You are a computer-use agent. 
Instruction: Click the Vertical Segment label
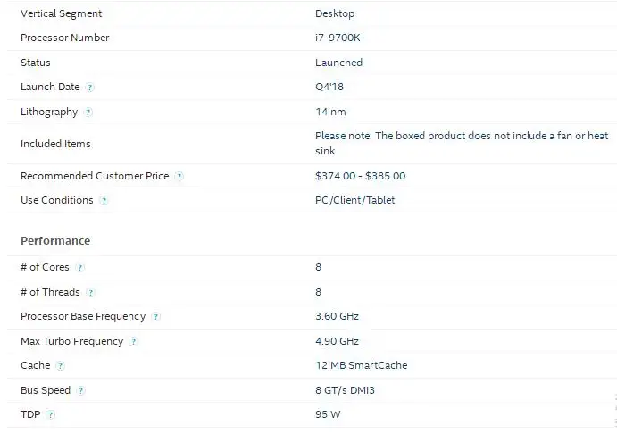[x=62, y=13]
